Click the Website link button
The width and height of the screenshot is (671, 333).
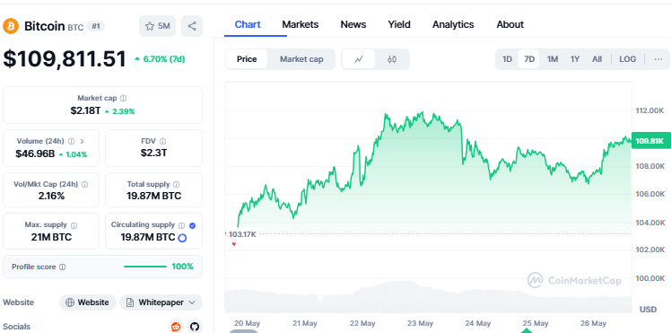[x=88, y=302]
